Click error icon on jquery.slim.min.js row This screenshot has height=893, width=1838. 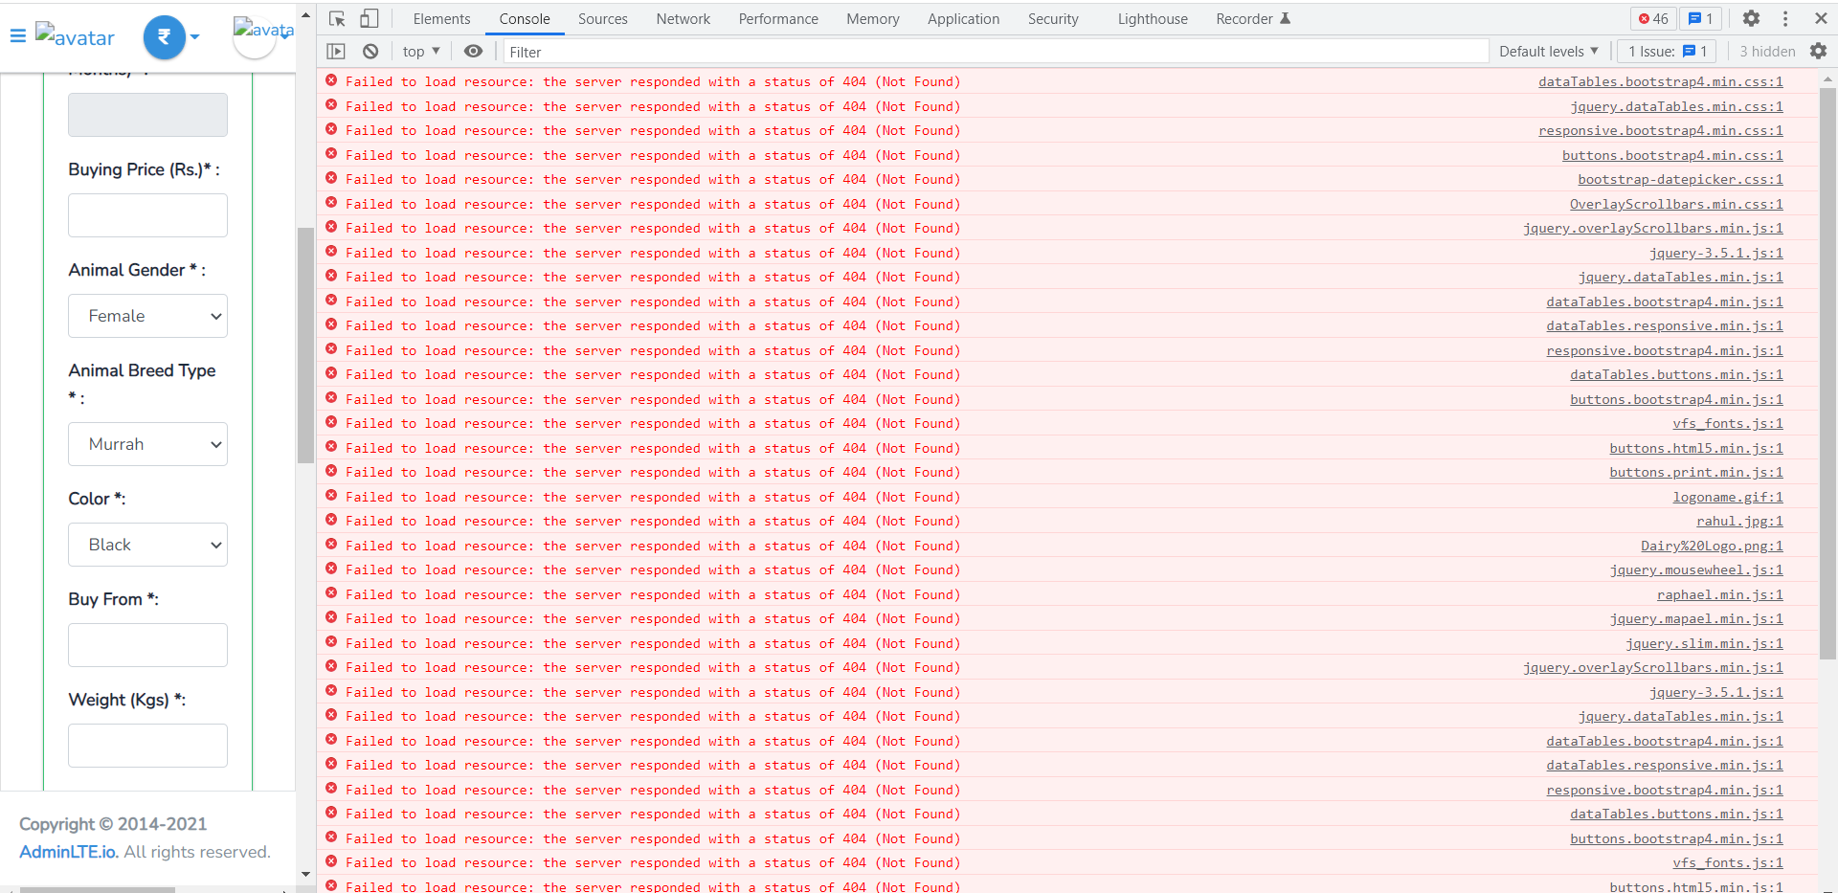(x=331, y=642)
